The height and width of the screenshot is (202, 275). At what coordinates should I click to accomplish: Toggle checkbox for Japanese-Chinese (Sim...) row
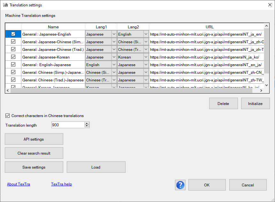click(x=13, y=42)
